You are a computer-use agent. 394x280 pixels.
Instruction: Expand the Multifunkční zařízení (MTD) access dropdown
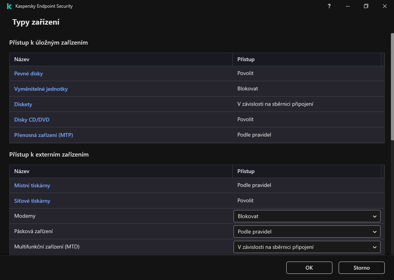(307, 247)
